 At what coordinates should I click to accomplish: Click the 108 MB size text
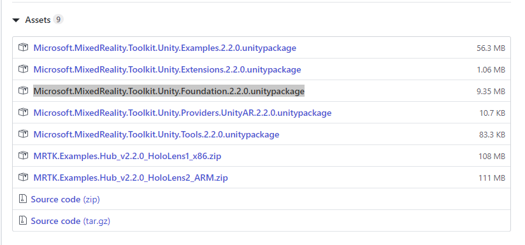pos(492,156)
